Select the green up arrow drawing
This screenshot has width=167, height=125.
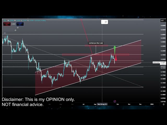coord(114,49)
